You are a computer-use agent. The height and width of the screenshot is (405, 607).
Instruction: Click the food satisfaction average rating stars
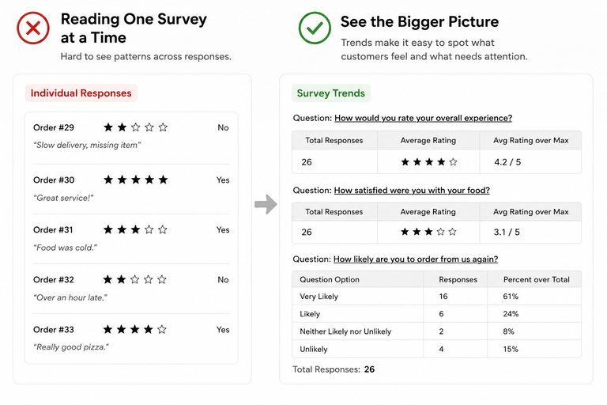point(428,232)
